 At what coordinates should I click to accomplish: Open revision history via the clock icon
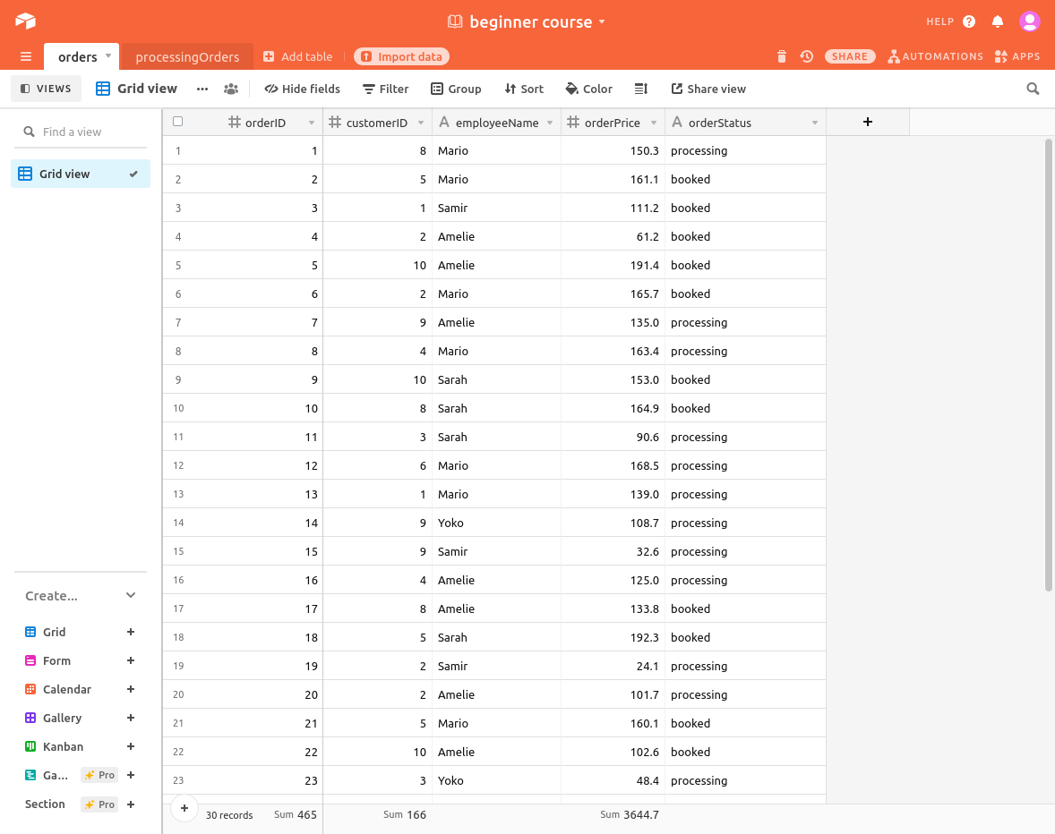pos(806,55)
